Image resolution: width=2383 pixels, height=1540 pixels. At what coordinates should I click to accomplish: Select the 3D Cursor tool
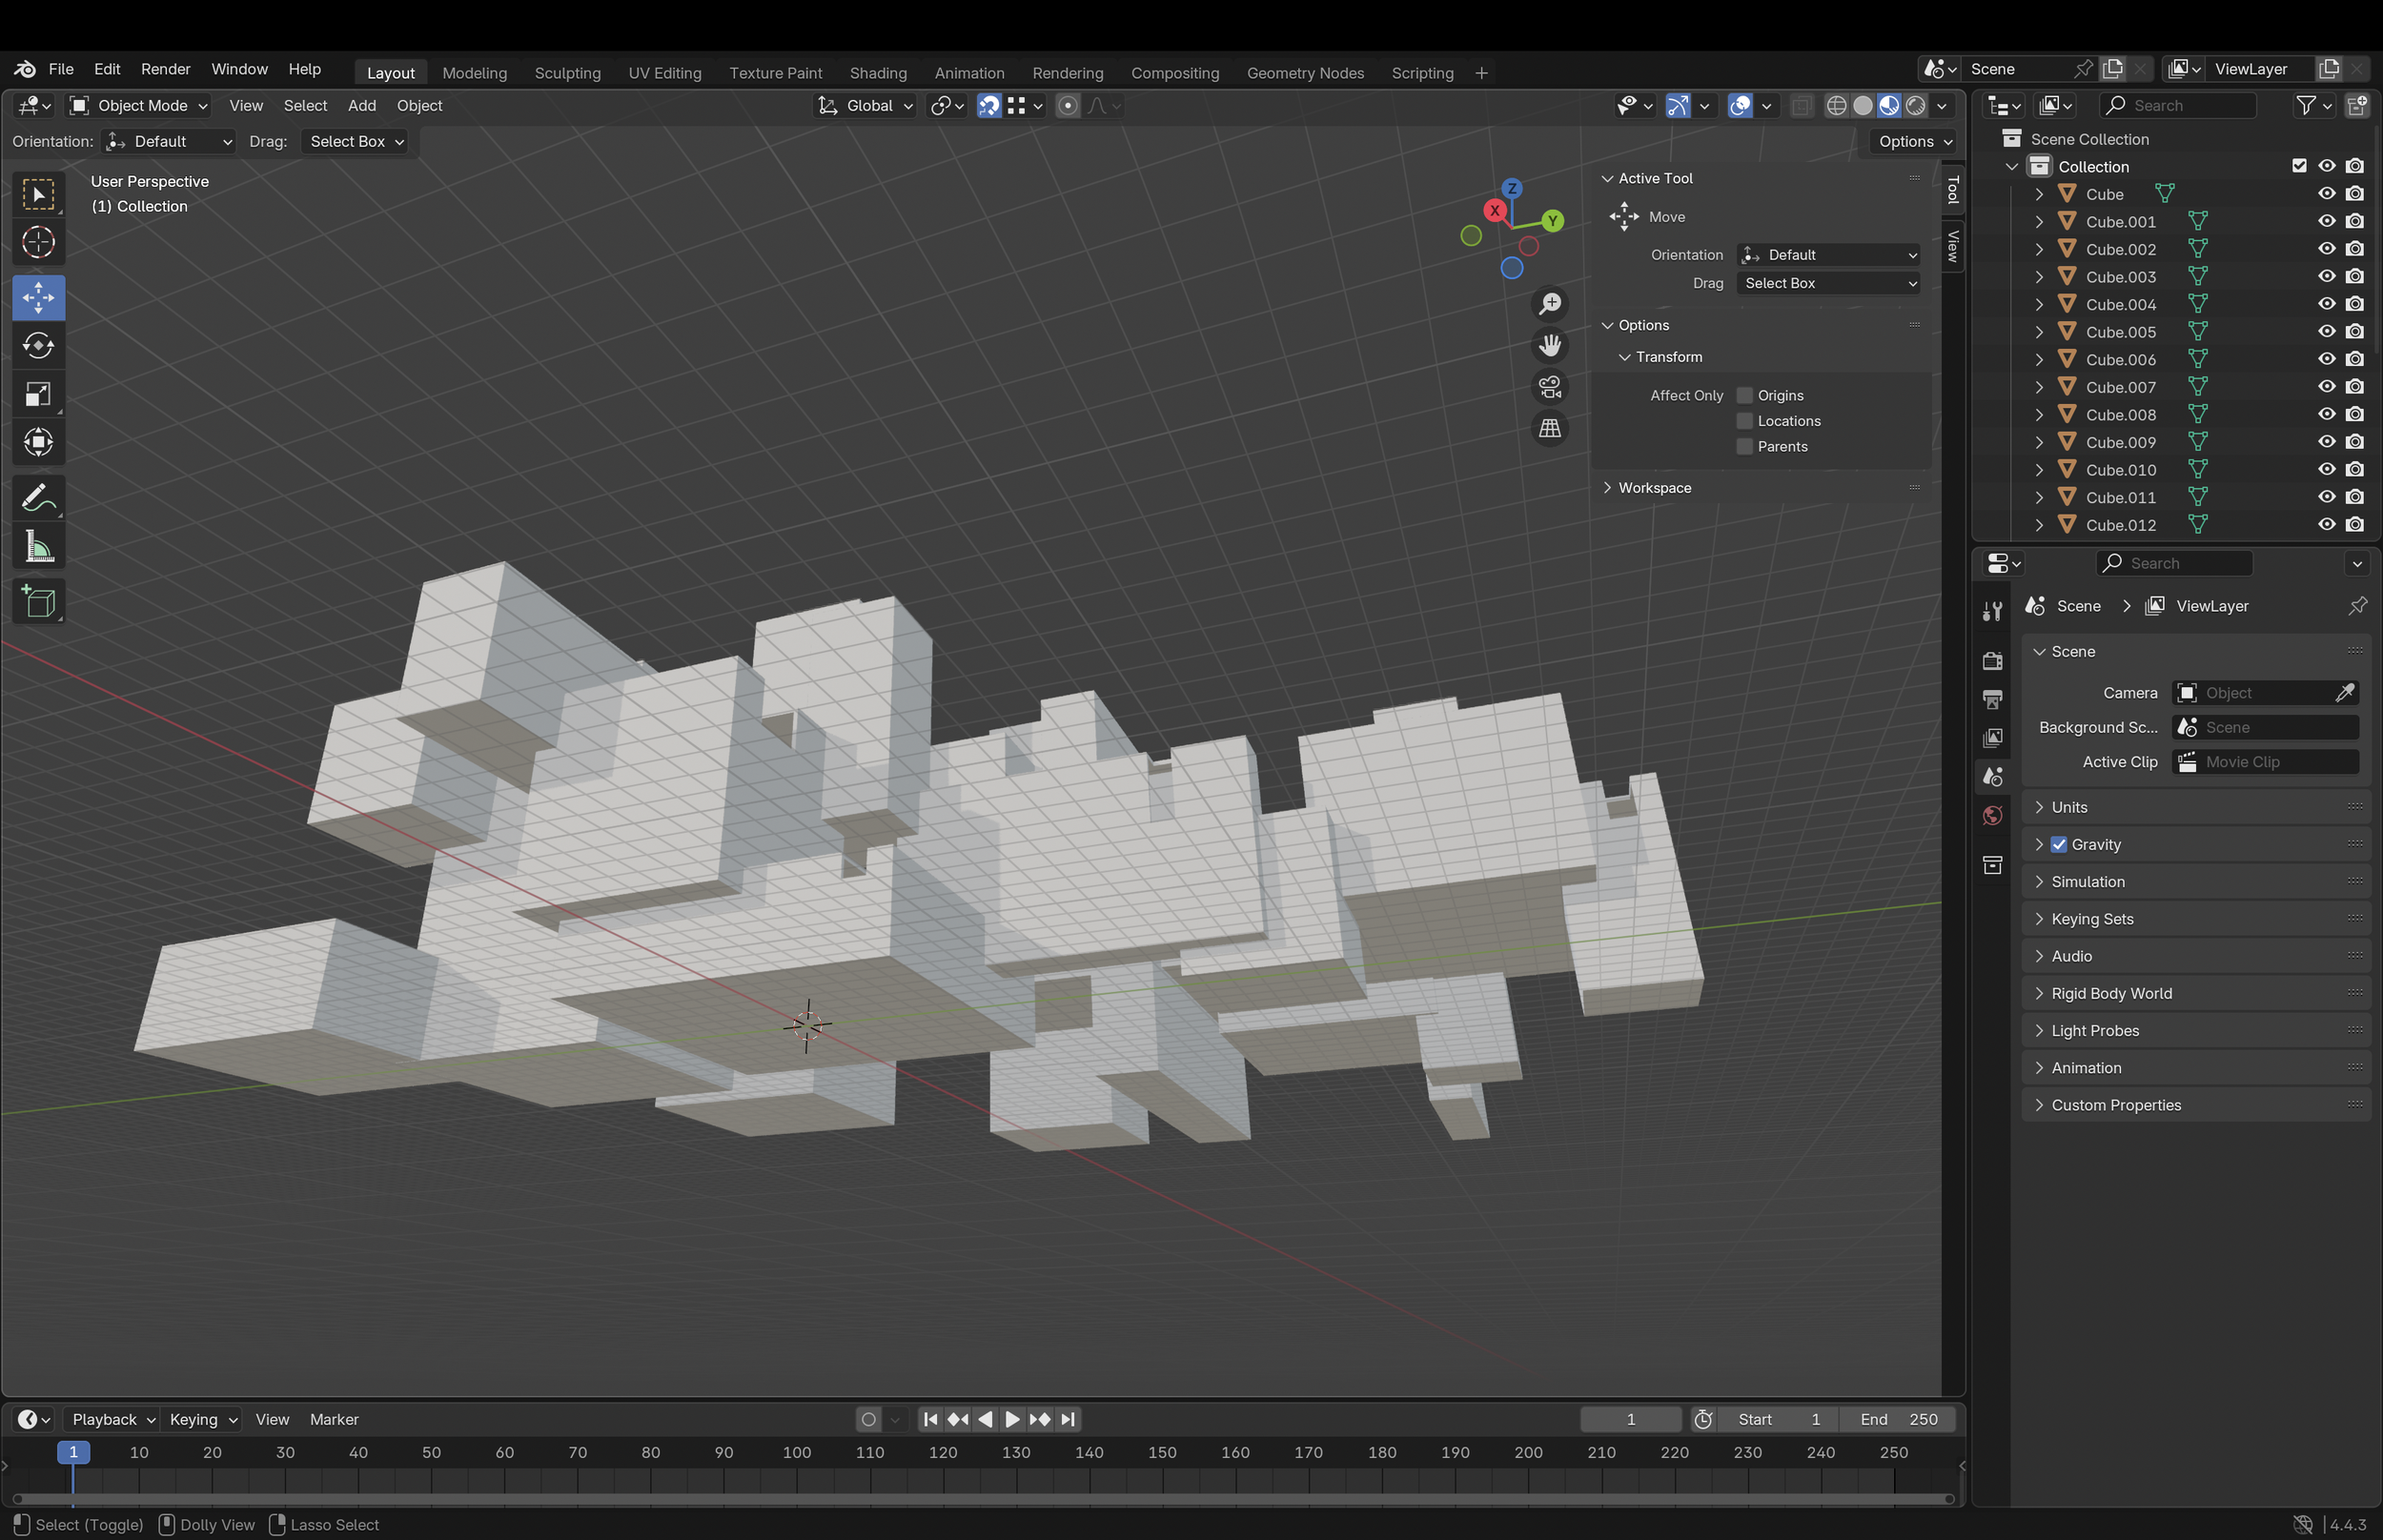pos(38,242)
